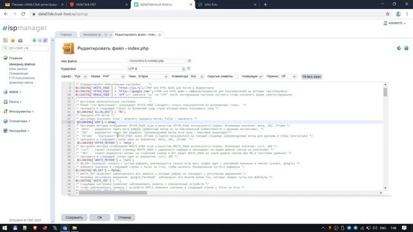Open the Клавиатура Ace dropdown
413x232 pixels.
point(196,76)
